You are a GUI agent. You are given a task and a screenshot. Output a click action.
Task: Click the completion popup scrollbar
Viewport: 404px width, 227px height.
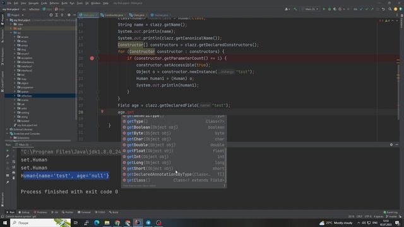click(226, 165)
